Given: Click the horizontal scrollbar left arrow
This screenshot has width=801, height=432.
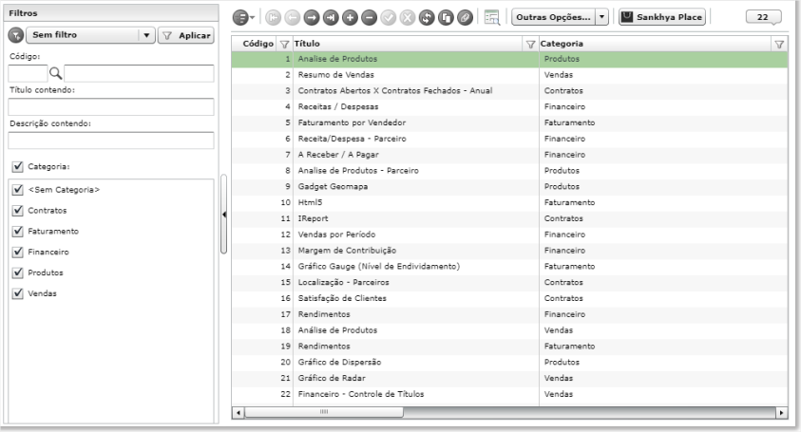Looking at the screenshot, I should pyautogui.click(x=238, y=412).
